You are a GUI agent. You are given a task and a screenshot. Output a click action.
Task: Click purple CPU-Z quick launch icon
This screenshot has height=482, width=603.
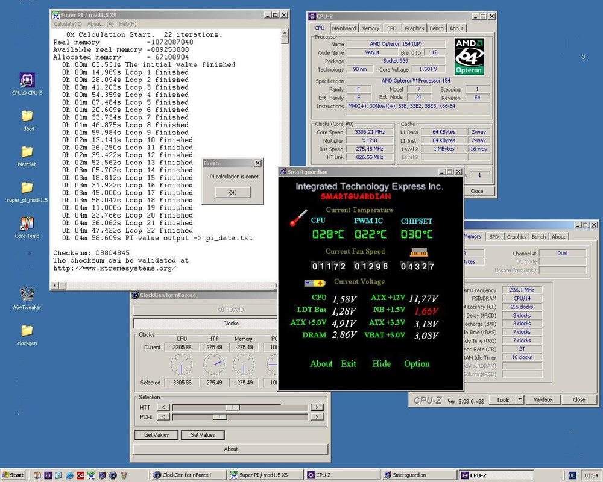[48, 475]
